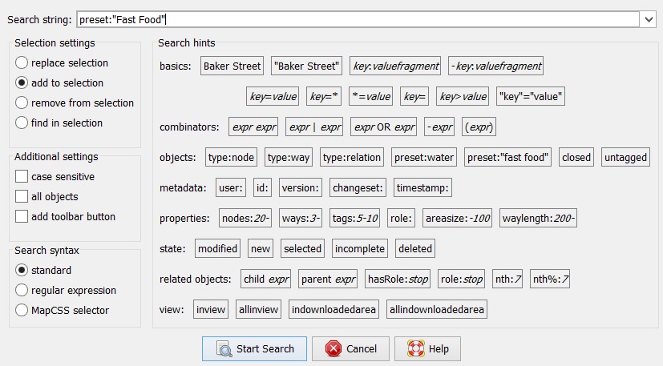This screenshot has width=663, height=366.
Task: Insert the id: metadata hint
Action: coord(263,187)
